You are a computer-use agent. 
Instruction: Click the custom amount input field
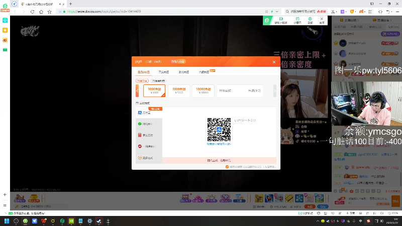coord(240,91)
